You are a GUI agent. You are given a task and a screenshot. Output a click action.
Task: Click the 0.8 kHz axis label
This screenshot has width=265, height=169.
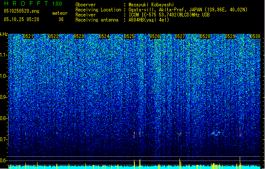pyautogui.click(x=4, y=118)
